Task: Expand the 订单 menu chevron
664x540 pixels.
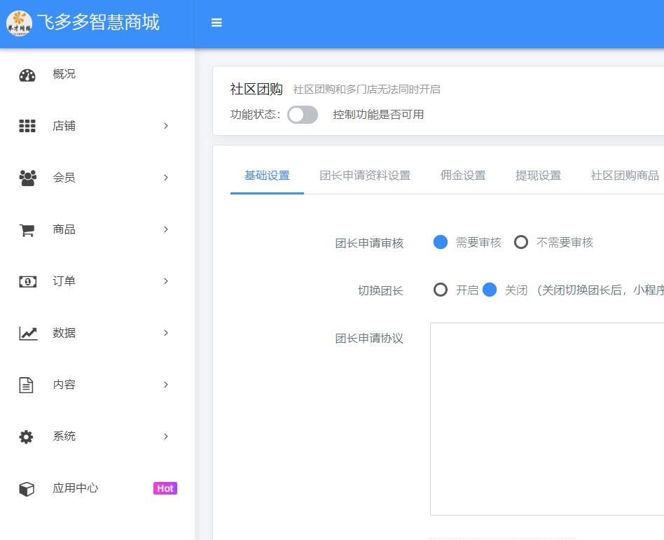Action: pos(166,281)
